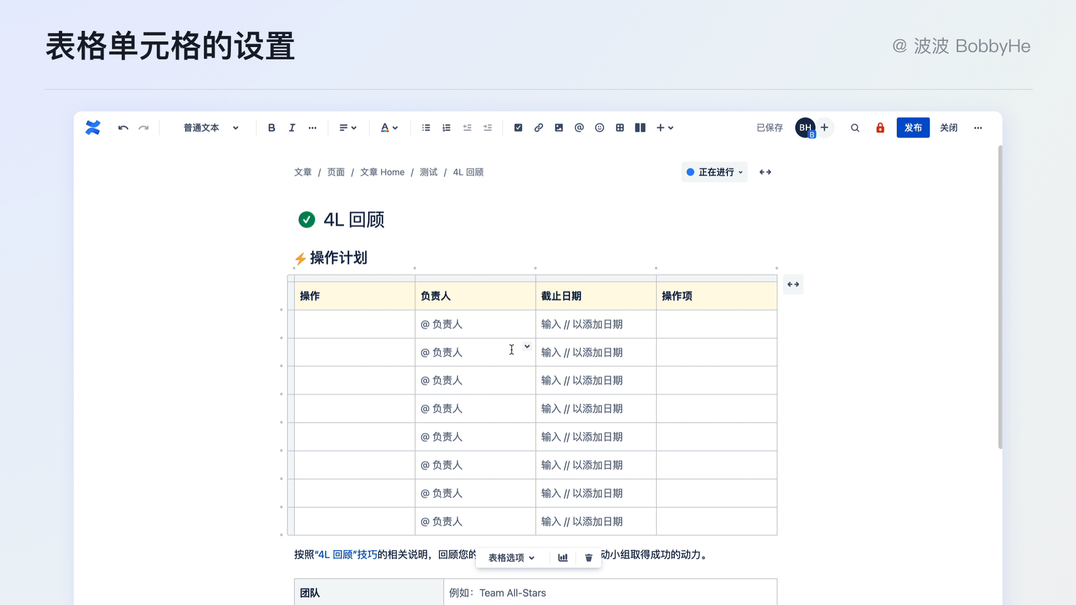
Task: Toggle italic text formatting
Action: point(292,128)
